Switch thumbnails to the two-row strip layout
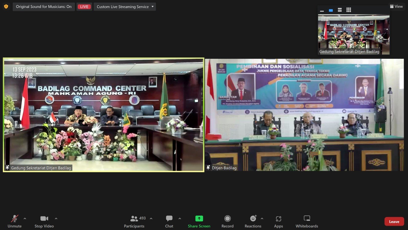The height and width of the screenshot is (230, 408). click(340, 10)
